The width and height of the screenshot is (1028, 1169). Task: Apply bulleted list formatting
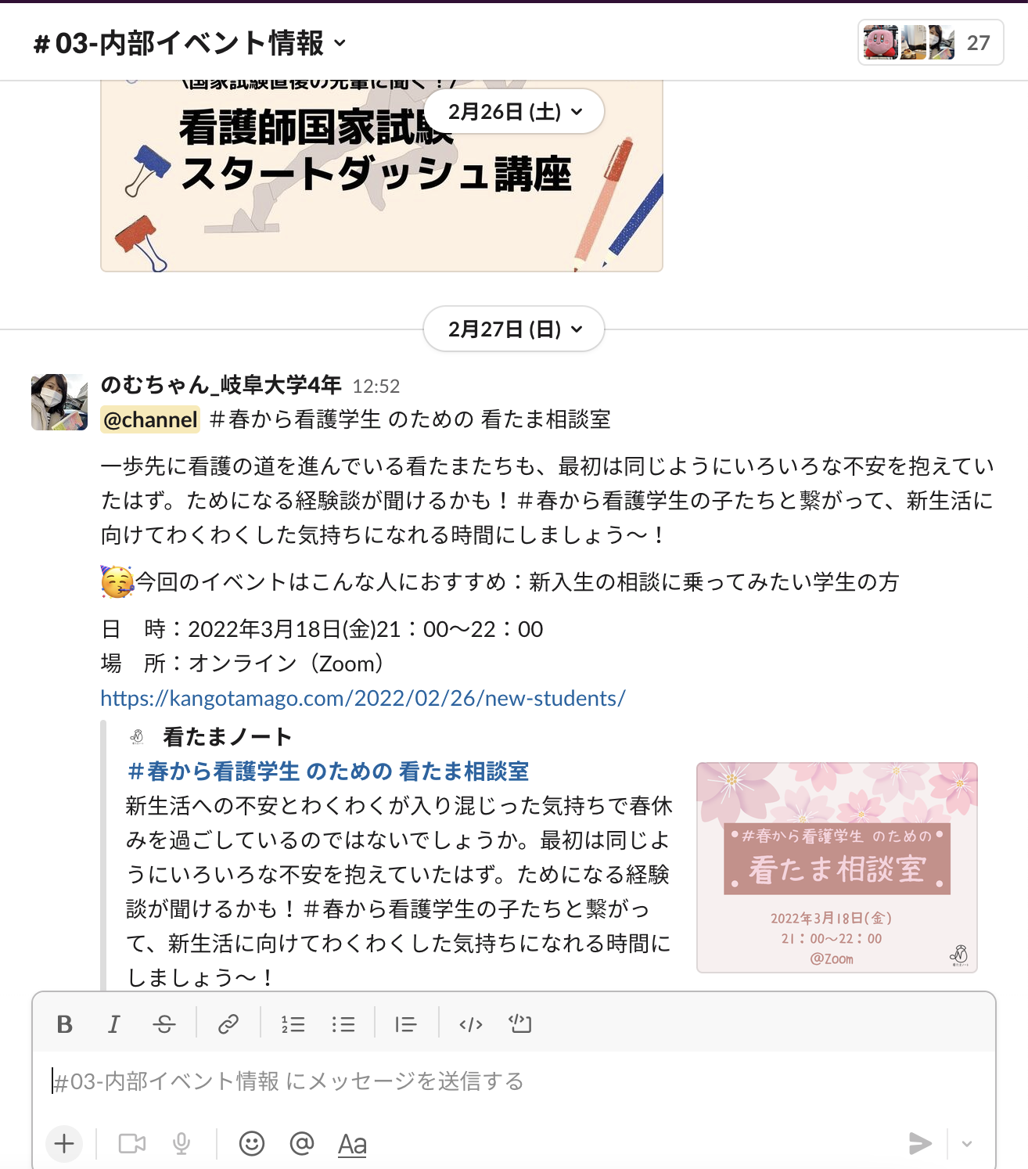pos(343,1024)
